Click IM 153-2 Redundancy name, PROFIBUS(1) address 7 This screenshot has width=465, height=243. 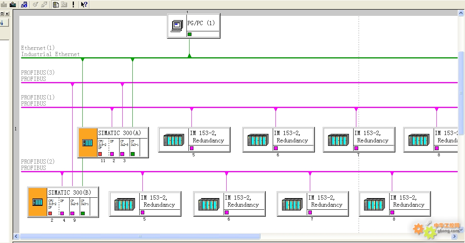pyautogui.click(x=371, y=137)
